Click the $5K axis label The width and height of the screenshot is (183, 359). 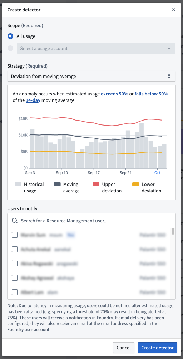point(24,152)
